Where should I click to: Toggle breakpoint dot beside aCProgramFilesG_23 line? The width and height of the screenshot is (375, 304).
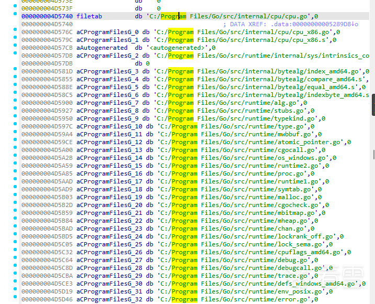point(15,226)
